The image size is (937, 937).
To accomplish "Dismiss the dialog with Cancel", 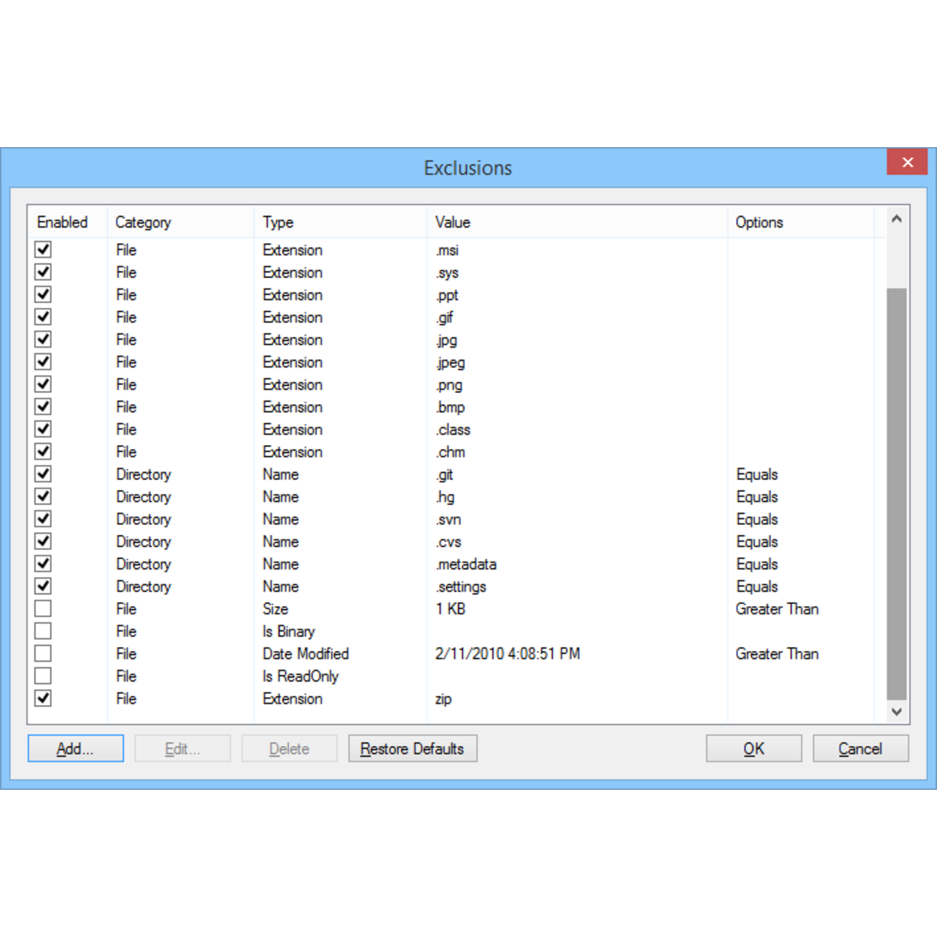I will (x=860, y=748).
